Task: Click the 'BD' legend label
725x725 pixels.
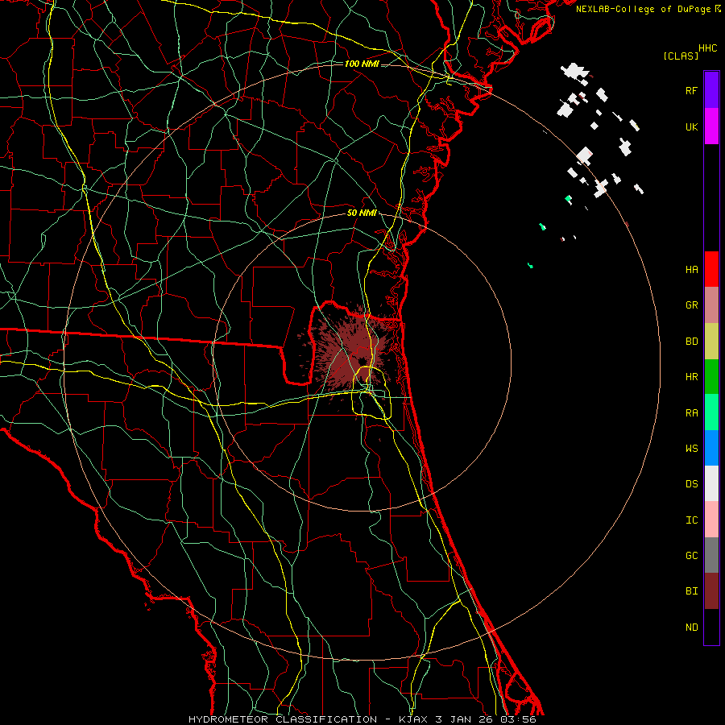Action: 691,342
